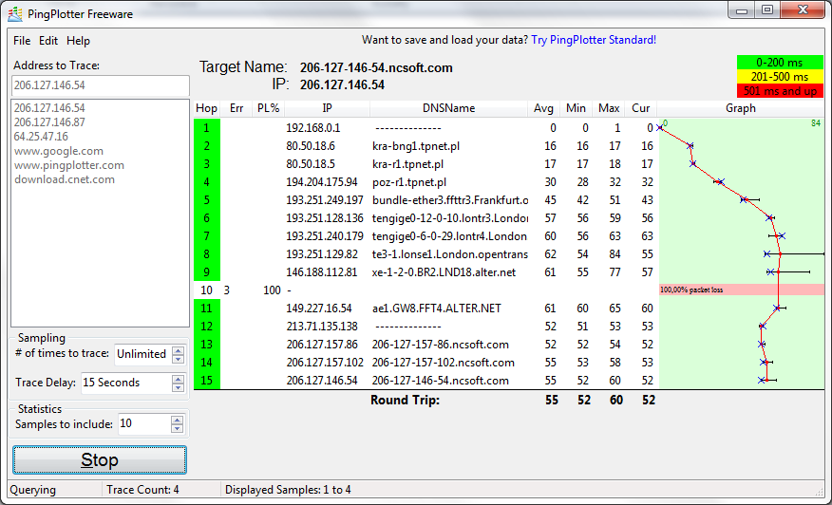The image size is (832, 505).
Task: Click the Samples to include field showing 10
Action: [144, 423]
